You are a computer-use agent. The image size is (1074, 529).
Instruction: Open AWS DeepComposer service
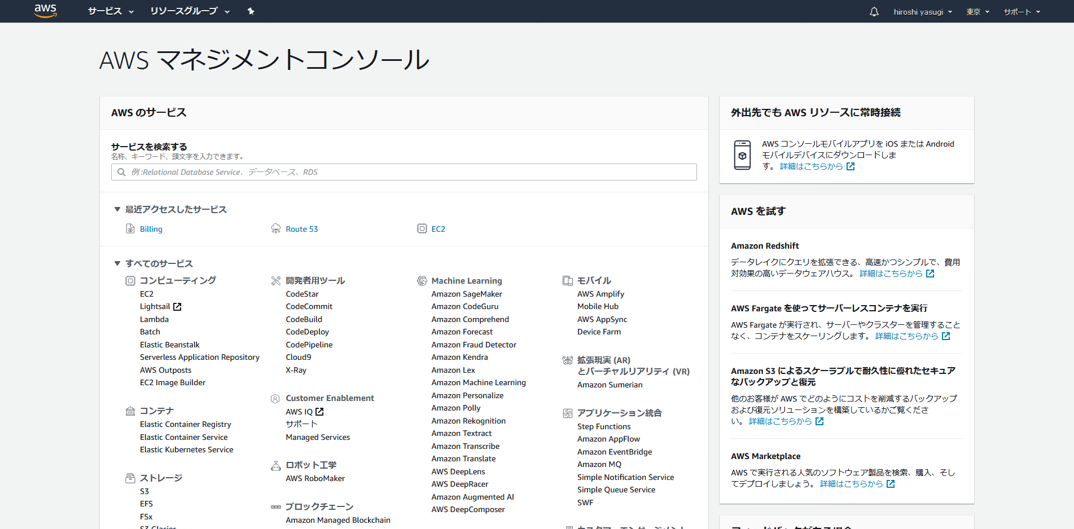click(468, 509)
